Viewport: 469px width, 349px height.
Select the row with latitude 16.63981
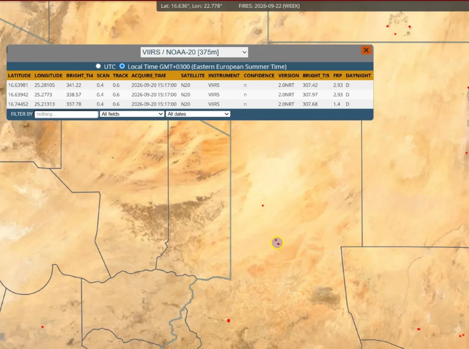[x=190, y=85]
